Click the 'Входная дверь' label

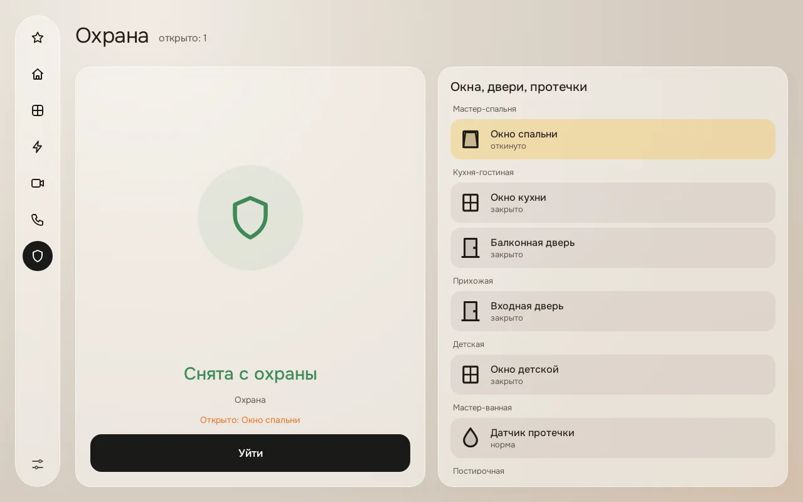(x=527, y=306)
